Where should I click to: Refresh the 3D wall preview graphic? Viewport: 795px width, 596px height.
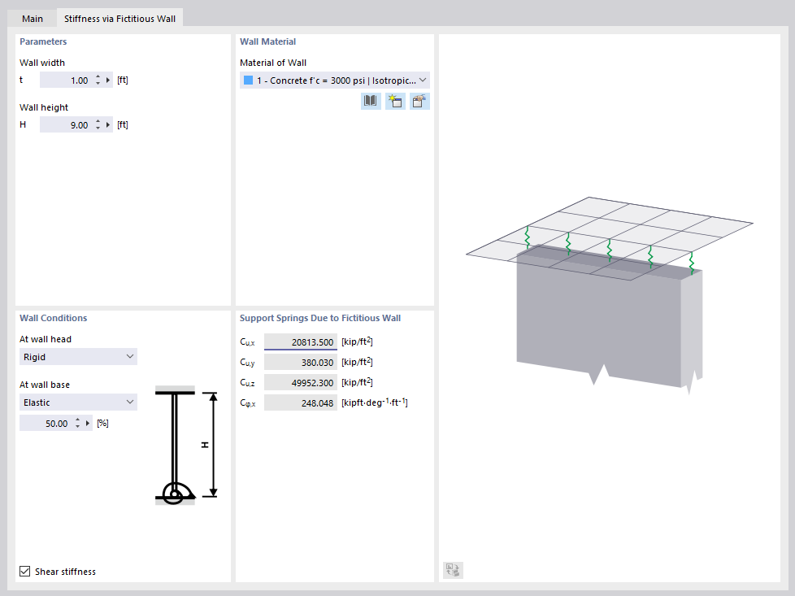coord(452,570)
